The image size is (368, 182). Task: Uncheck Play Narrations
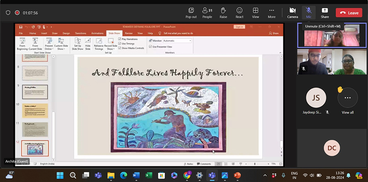pyautogui.click(x=120, y=39)
